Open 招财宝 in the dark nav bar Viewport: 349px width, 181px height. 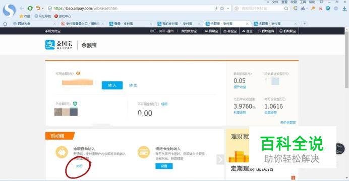tap(211, 31)
